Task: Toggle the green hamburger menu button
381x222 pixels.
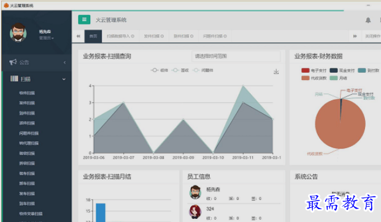Action: pyautogui.click(x=84, y=20)
